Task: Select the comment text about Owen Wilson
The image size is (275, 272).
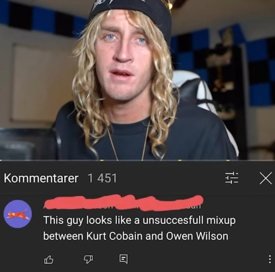Action: 139,228
